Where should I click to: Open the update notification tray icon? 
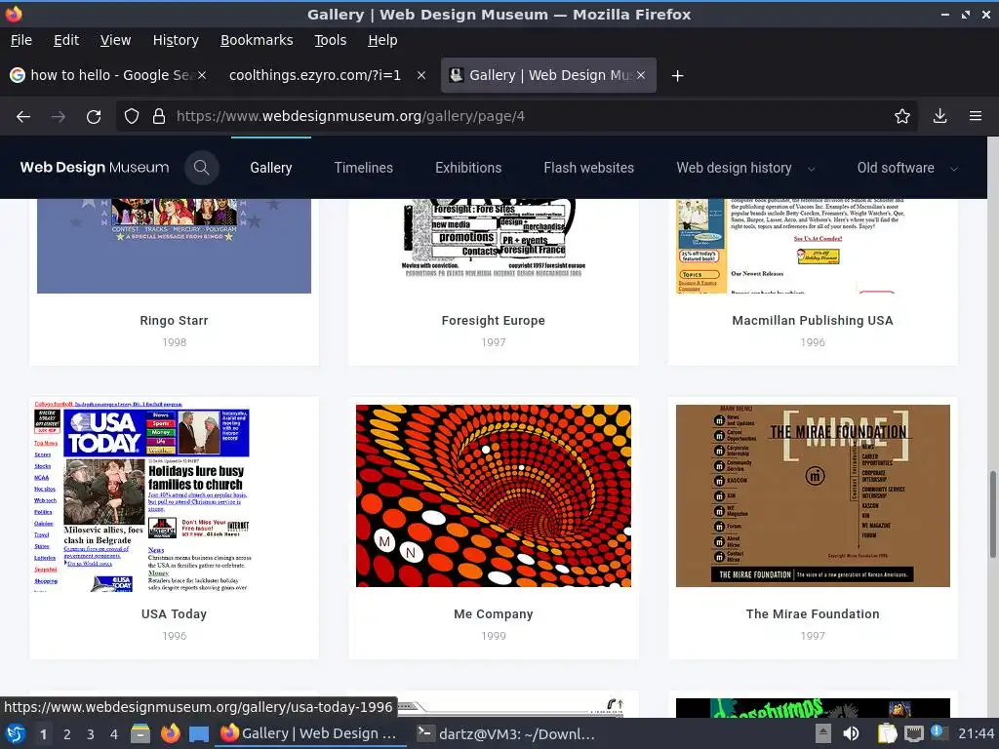939,732
